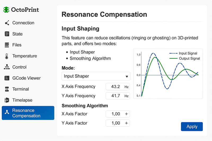Click the Resonance Compensation page heading
This screenshot has height=141, width=212.
click(x=104, y=15)
